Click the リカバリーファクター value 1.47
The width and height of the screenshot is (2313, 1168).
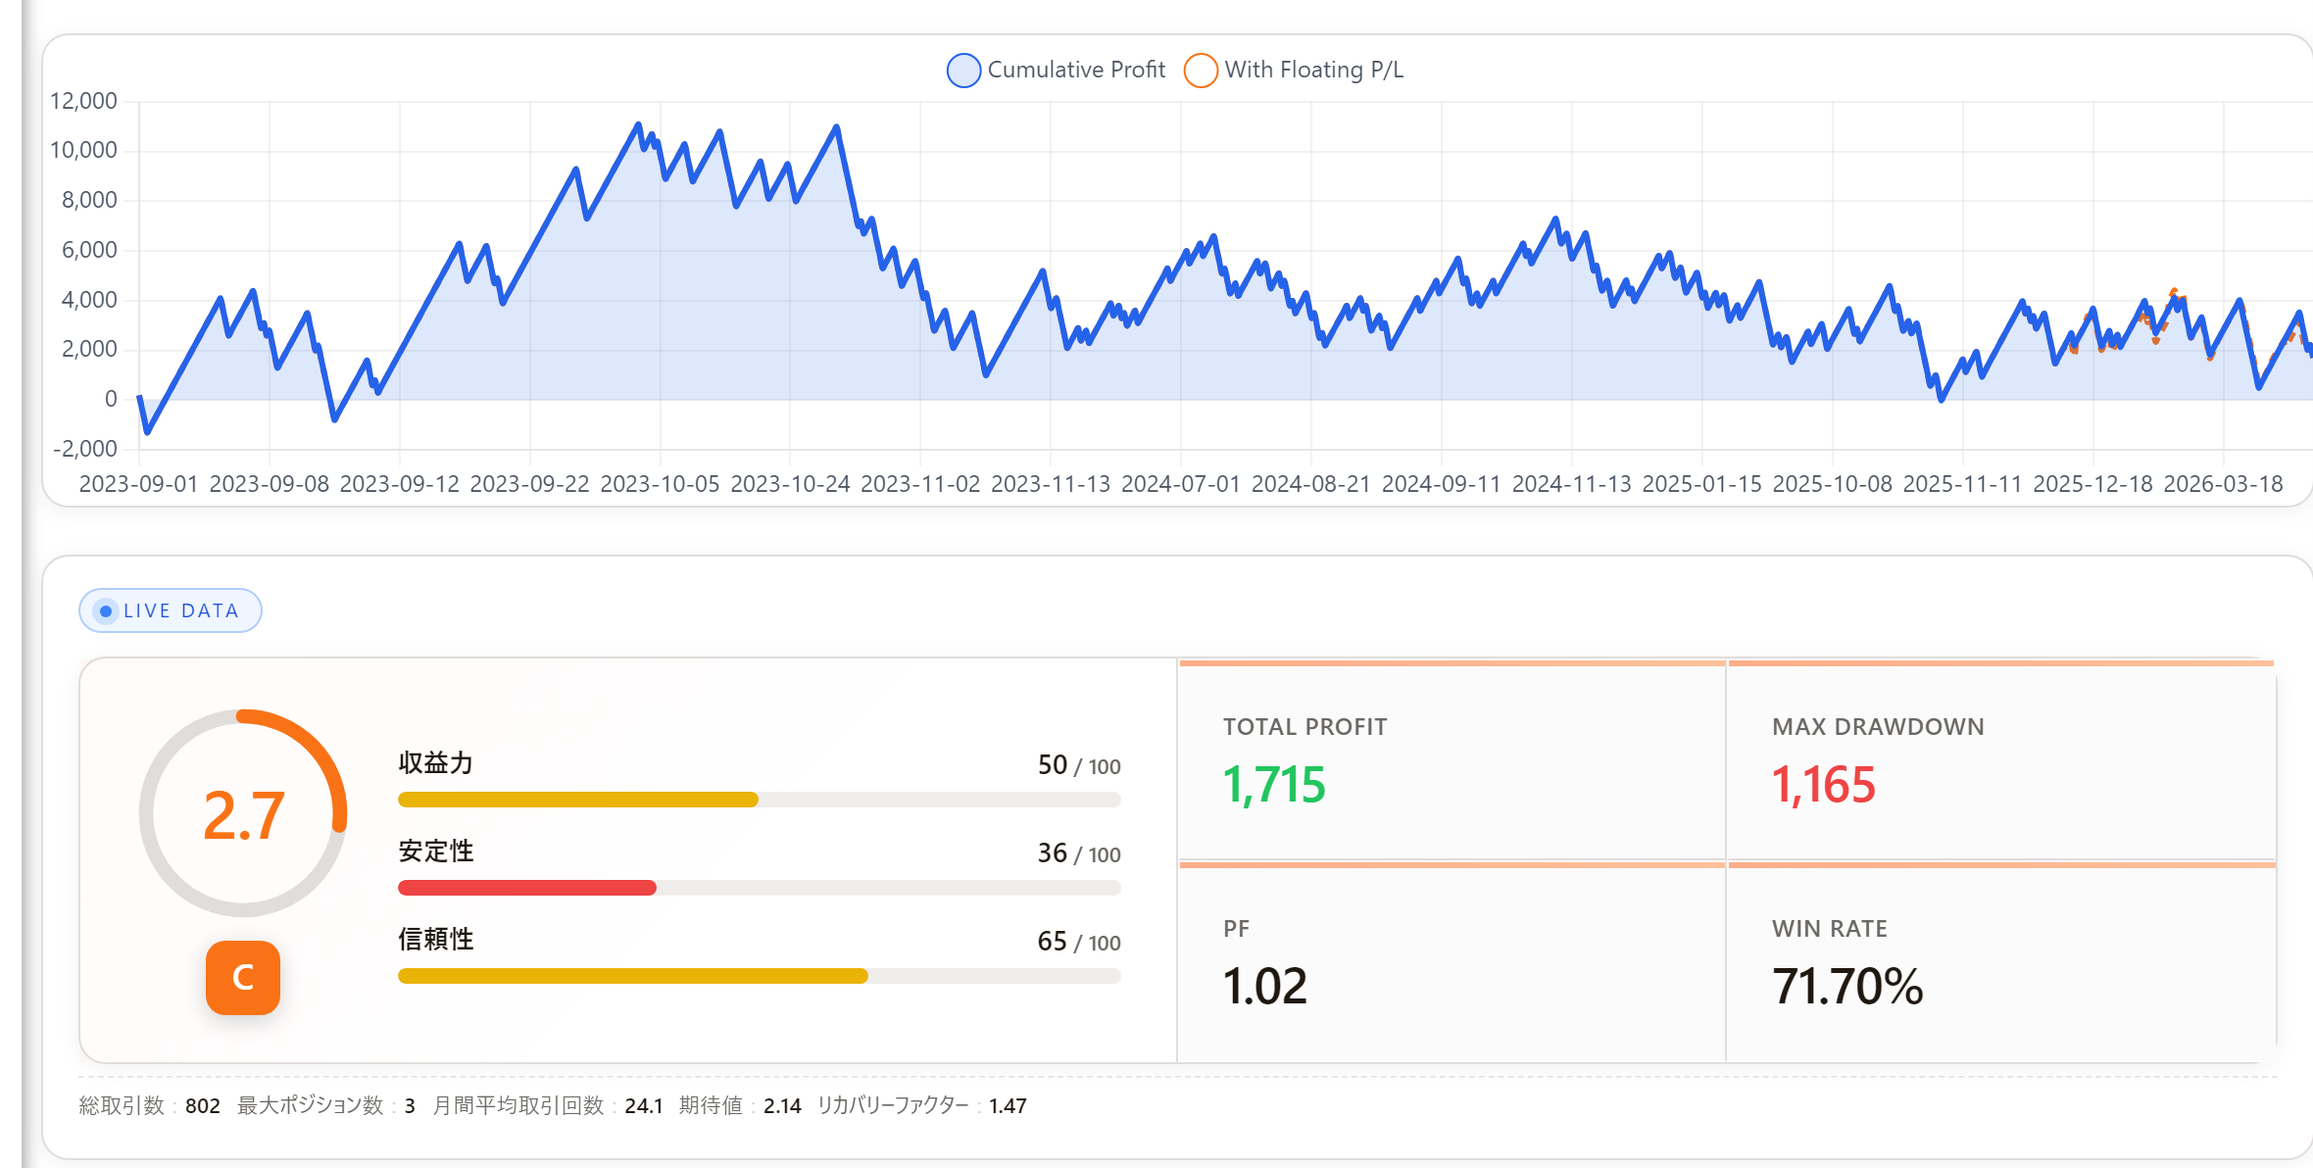[1008, 1106]
